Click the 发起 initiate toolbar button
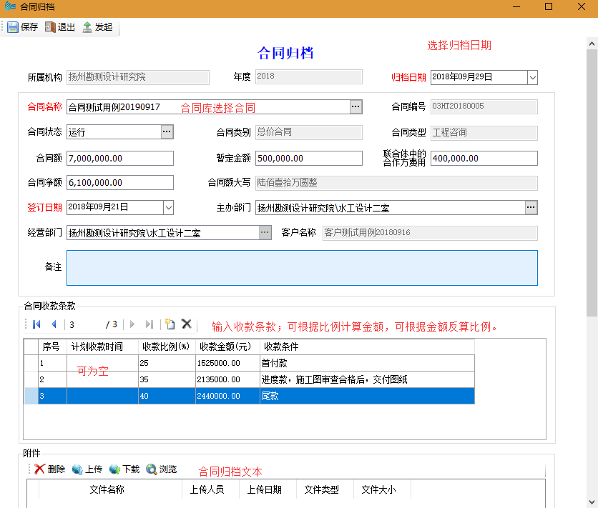Viewport: 598px width, 508px height. pos(97,27)
